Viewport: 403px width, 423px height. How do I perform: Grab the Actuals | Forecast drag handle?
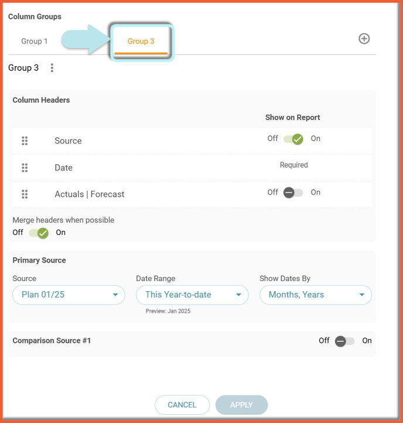(25, 195)
